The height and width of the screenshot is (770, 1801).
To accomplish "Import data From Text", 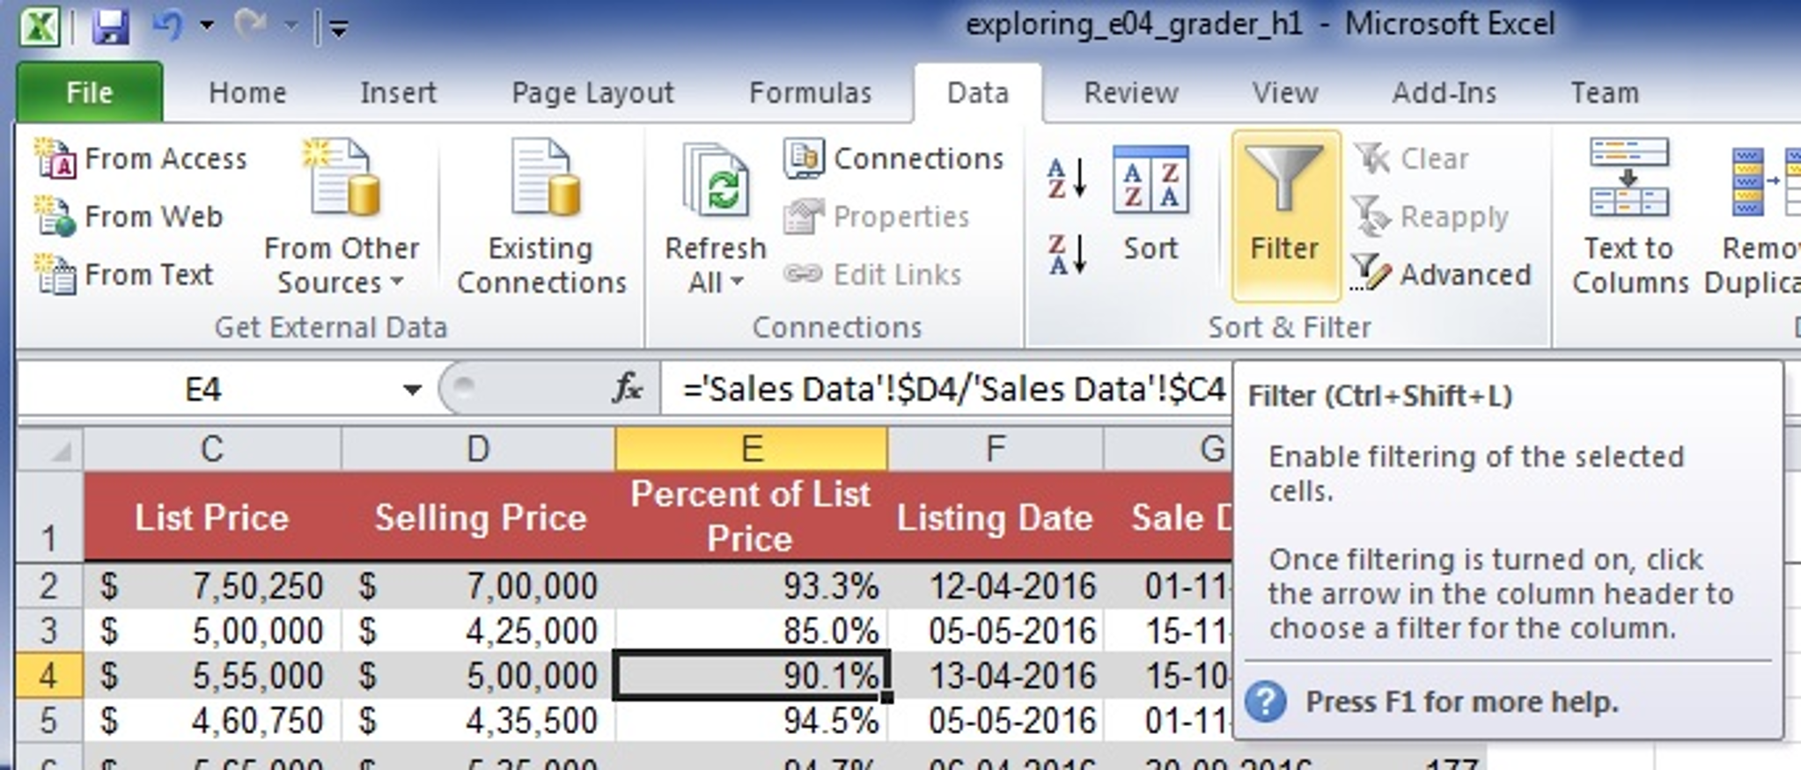I will (124, 275).
